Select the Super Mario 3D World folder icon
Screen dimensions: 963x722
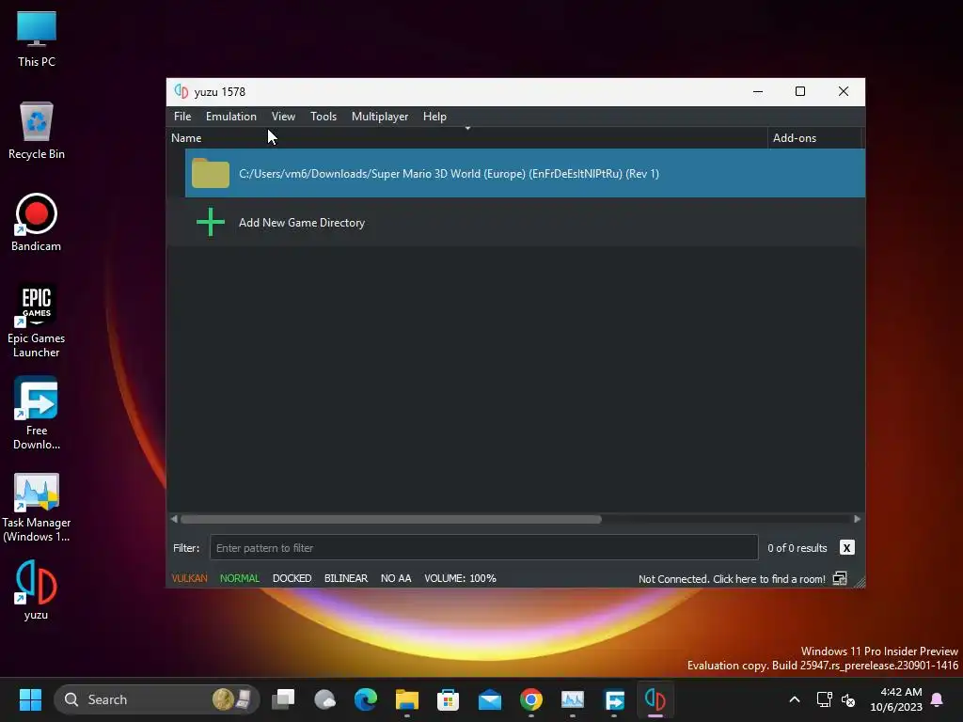point(210,173)
